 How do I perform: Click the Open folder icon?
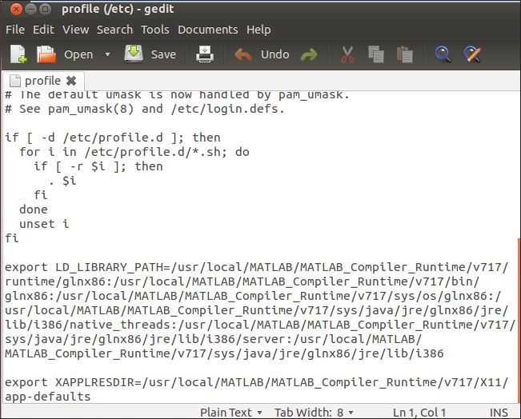tap(46, 54)
